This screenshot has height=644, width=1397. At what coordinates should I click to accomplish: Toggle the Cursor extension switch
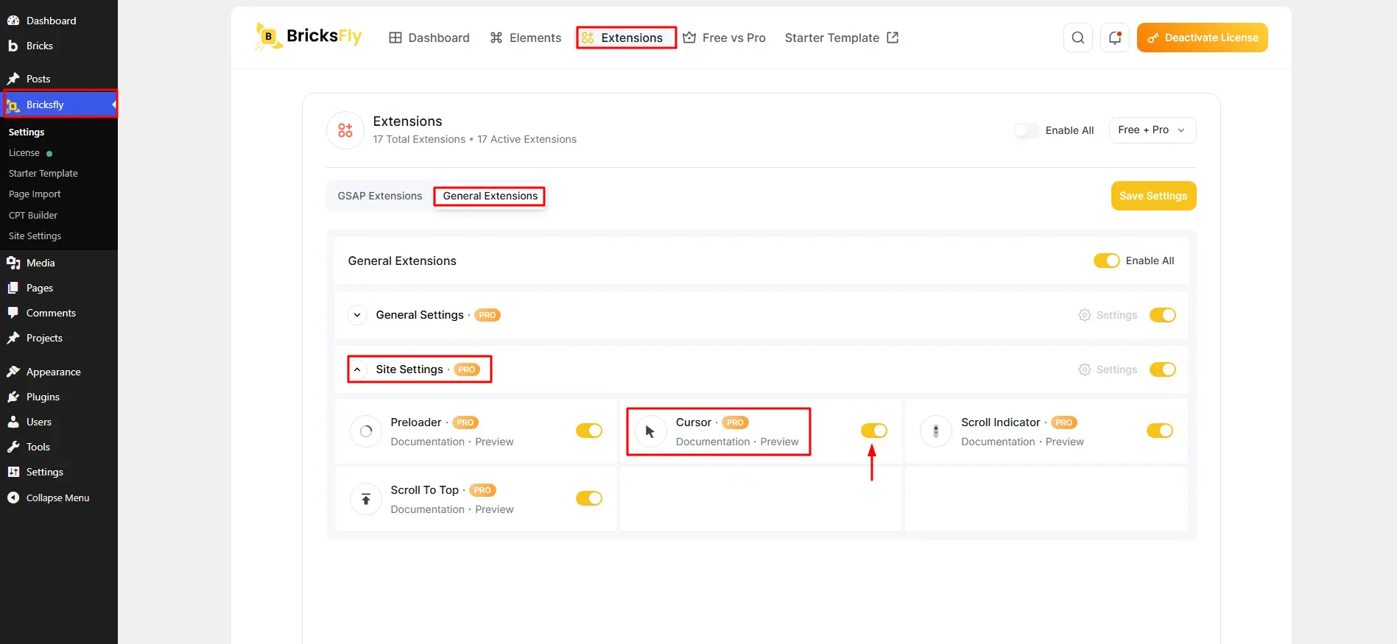tap(874, 431)
